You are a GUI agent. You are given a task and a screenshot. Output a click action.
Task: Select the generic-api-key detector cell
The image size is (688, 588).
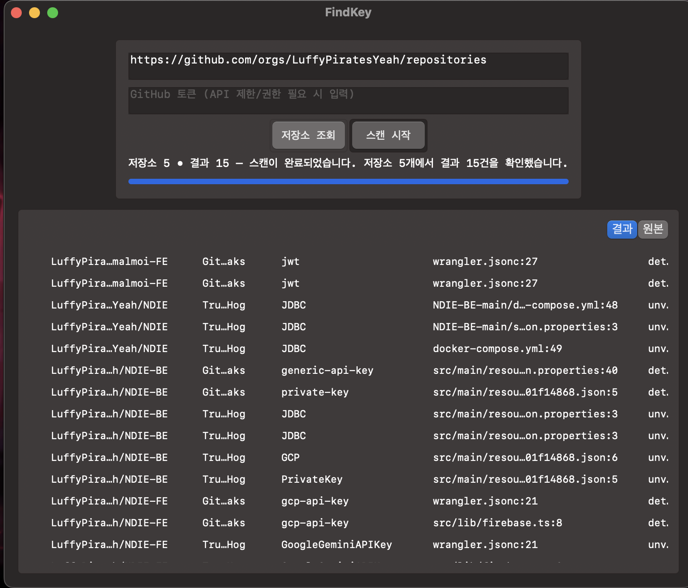(327, 370)
